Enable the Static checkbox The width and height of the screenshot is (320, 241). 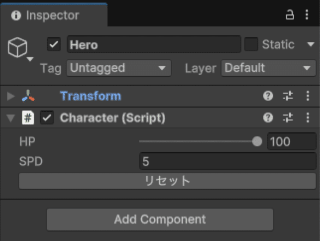click(251, 45)
